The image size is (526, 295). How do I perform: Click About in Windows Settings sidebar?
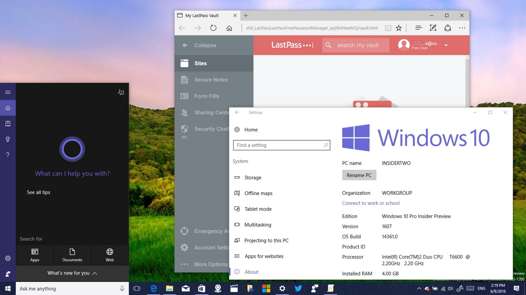pyautogui.click(x=251, y=272)
